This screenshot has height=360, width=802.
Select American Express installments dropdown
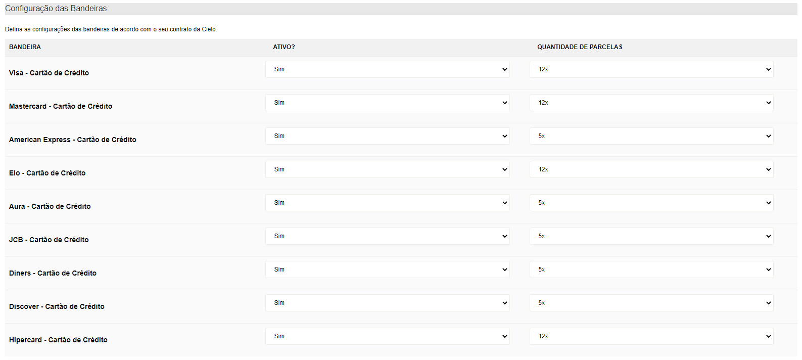(651, 136)
